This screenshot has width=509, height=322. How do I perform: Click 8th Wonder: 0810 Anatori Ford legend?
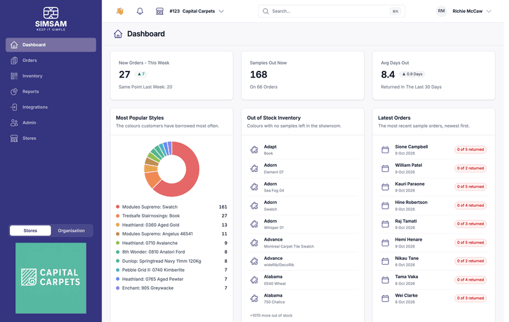click(x=154, y=252)
